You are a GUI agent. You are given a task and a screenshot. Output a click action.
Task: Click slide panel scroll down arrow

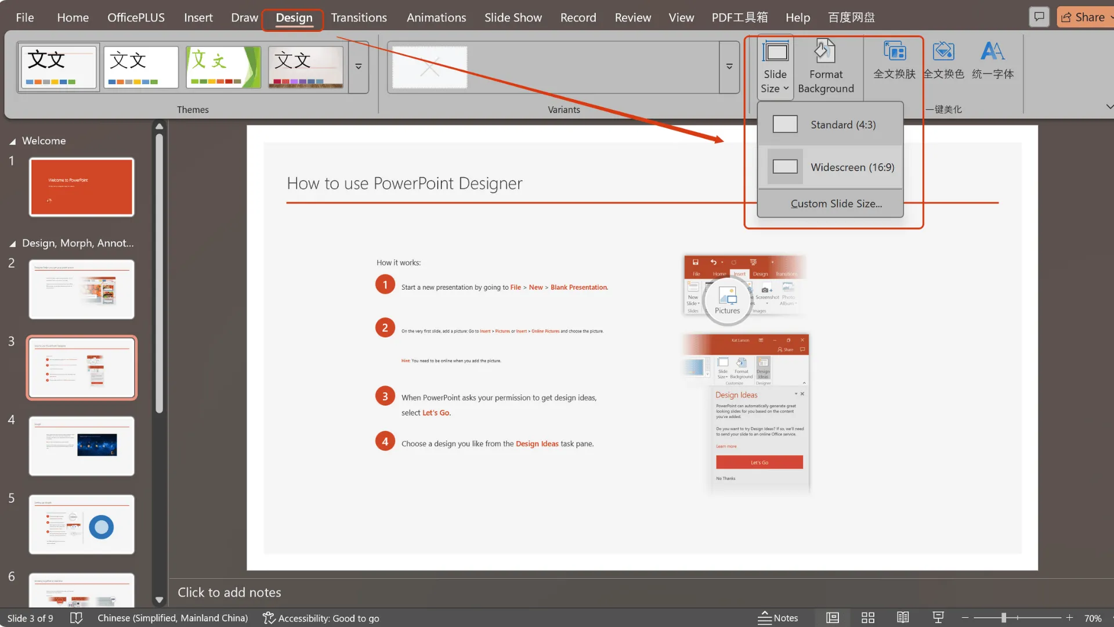pyautogui.click(x=159, y=600)
